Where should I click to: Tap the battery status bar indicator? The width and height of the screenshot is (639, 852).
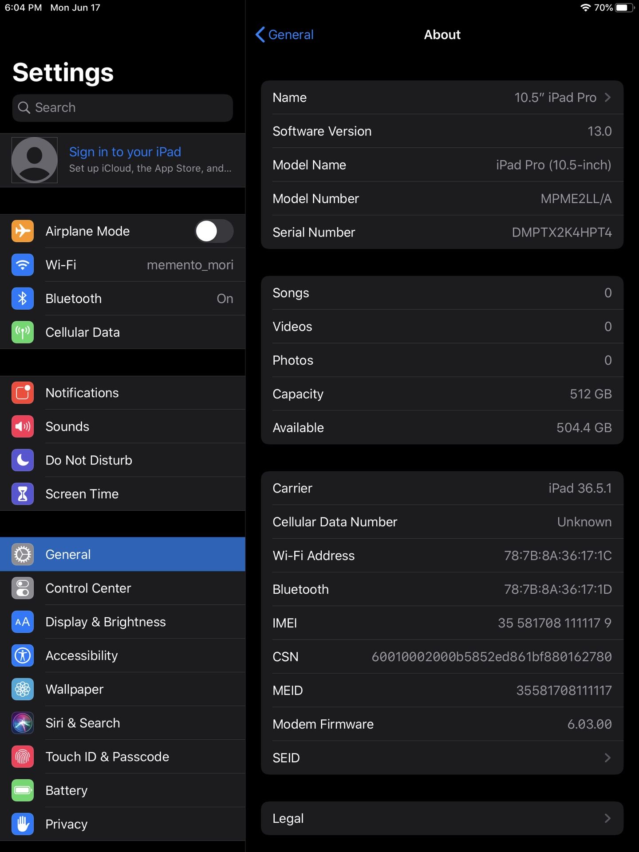point(625,8)
